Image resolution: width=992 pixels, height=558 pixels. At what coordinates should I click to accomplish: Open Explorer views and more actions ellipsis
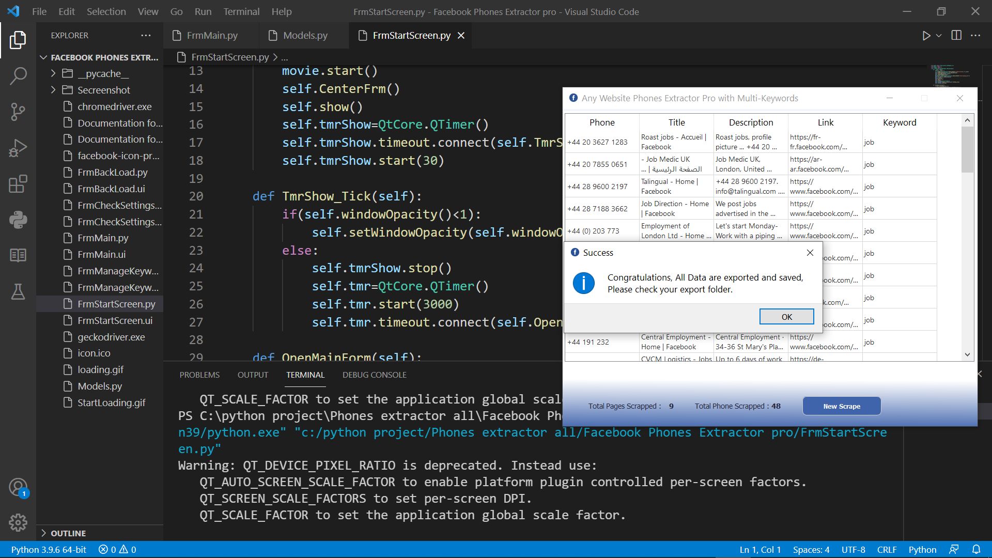pyautogui.click(x=146, y=36)
